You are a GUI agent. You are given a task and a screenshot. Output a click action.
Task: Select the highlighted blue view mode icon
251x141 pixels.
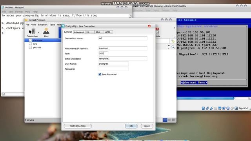click(165, 120)
